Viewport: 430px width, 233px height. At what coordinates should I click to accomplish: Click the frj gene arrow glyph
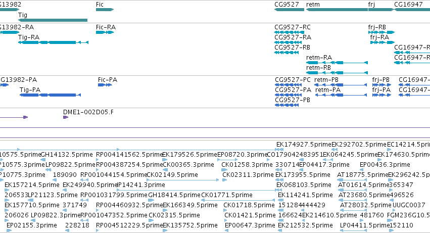point(381,10)
